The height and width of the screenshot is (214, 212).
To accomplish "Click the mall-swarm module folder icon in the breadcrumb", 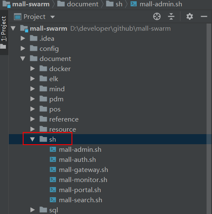I will [6, 4].
